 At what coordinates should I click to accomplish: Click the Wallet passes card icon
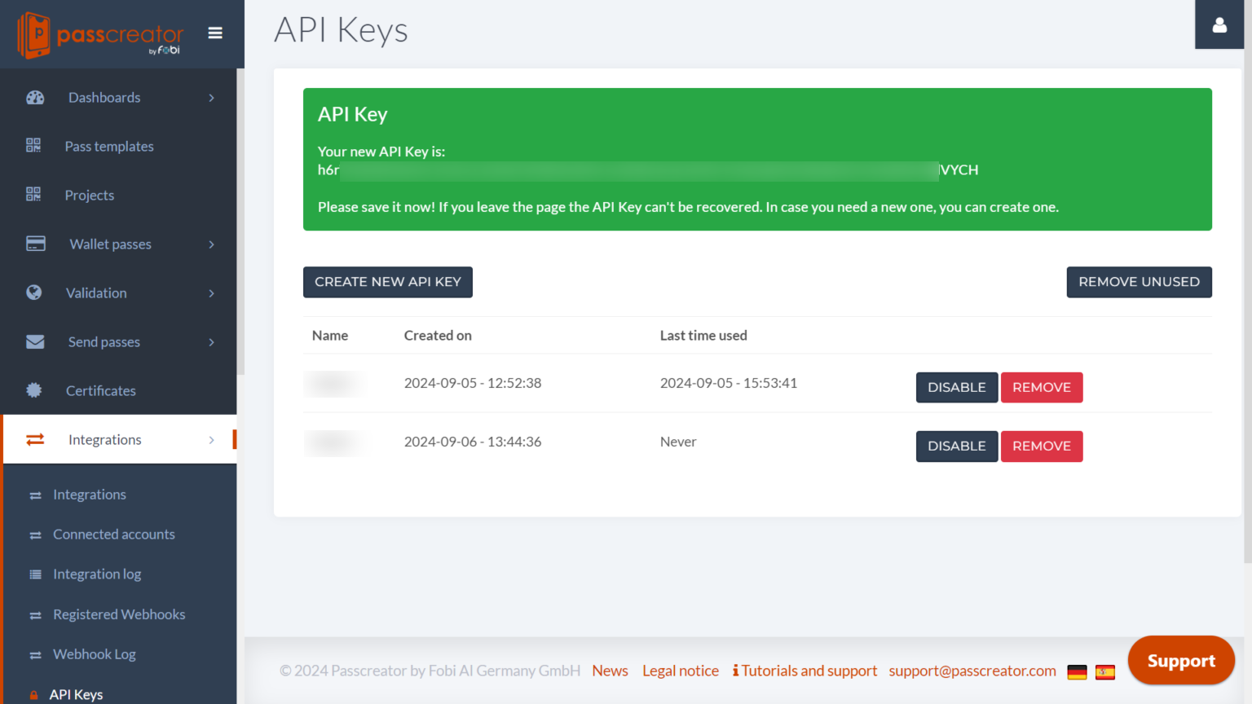point(36,244)
